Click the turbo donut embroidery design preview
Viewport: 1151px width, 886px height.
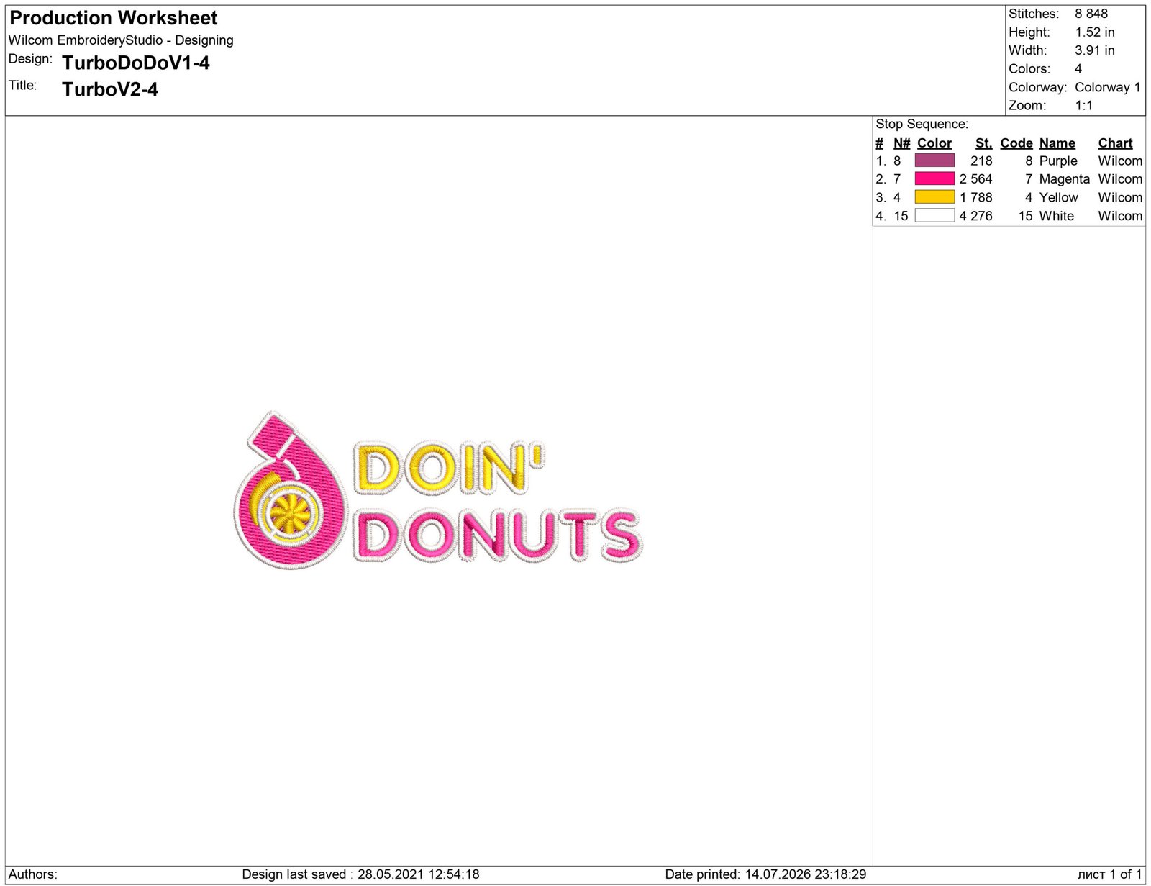click(x=438, y=491)
